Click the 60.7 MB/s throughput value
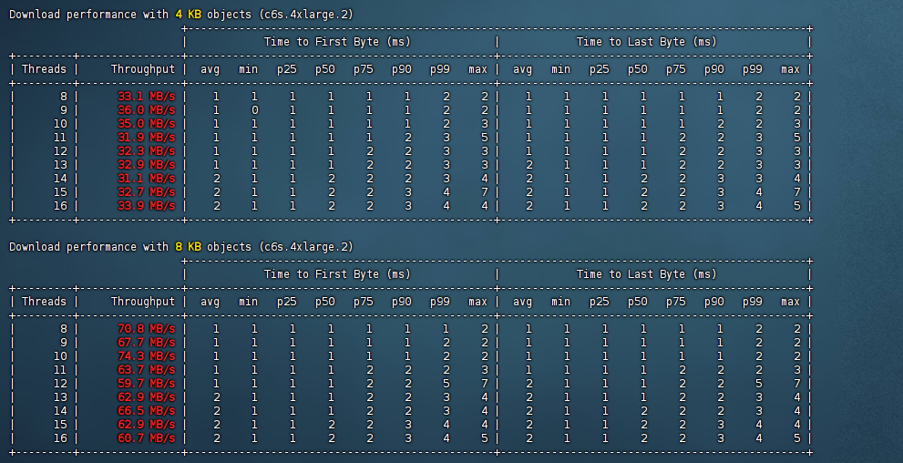 click(x=147, y=438)
